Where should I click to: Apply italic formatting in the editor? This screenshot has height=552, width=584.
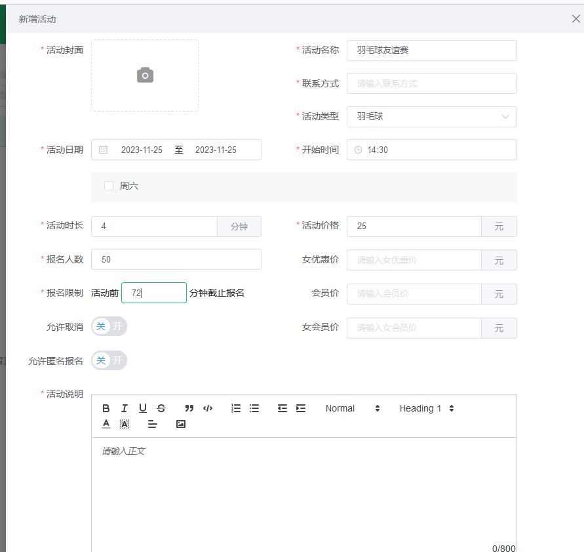[125, 408]
